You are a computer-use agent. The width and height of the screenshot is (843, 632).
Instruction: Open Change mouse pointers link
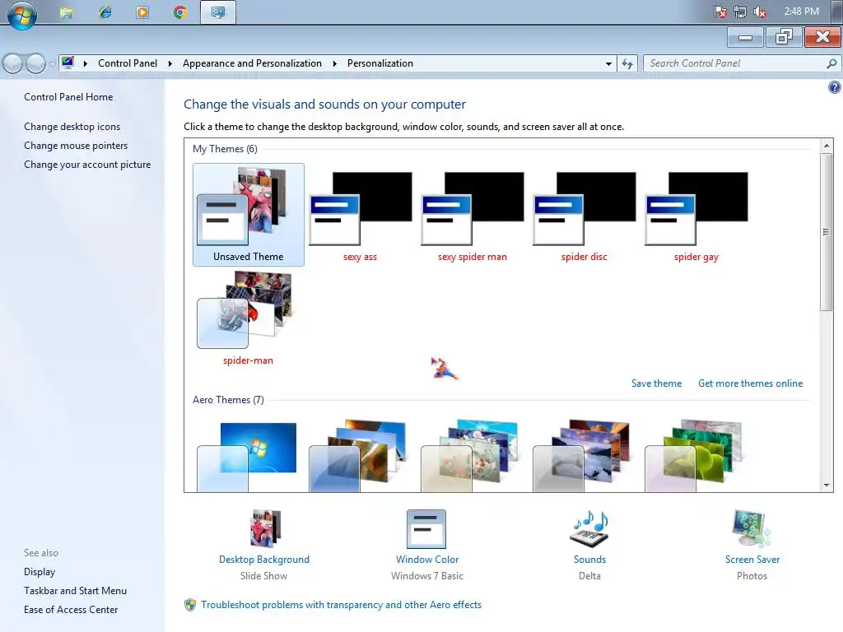pos(76,146)
